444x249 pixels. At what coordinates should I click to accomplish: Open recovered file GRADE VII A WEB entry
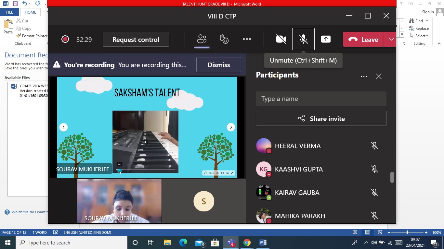point(29,91)
